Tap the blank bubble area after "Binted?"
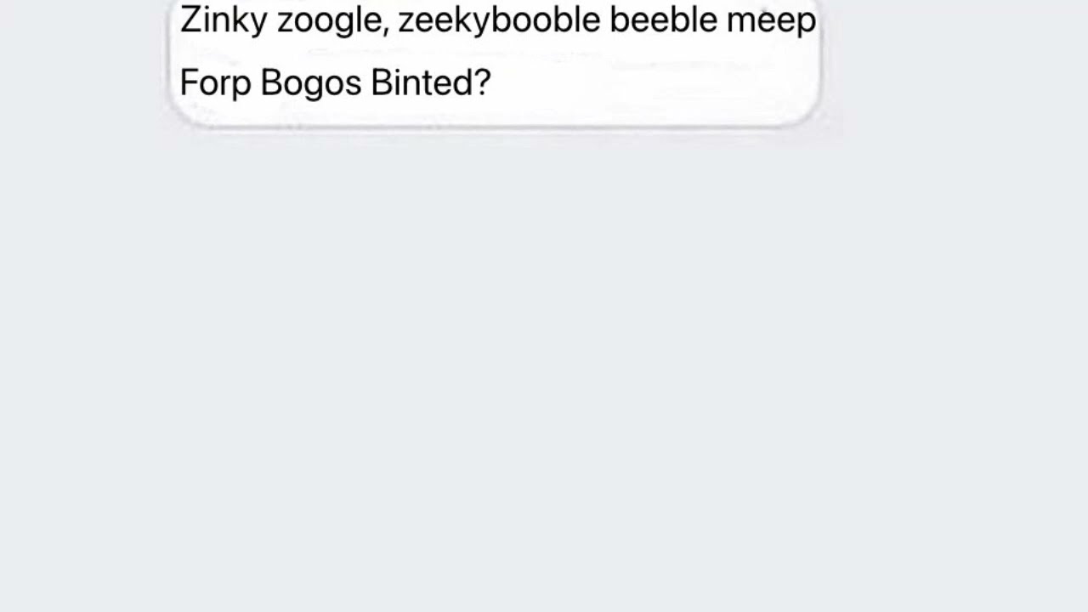This screenshot has height=612, width=1088. [654, 83]
